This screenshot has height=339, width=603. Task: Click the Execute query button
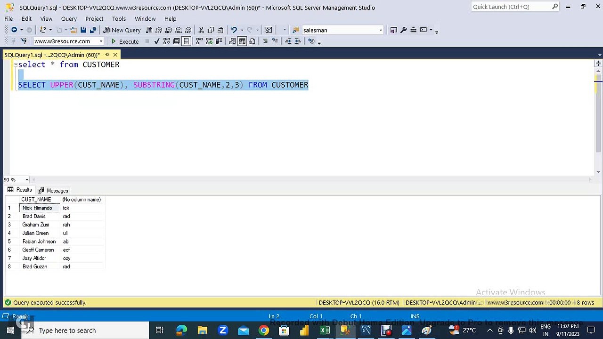125,41
